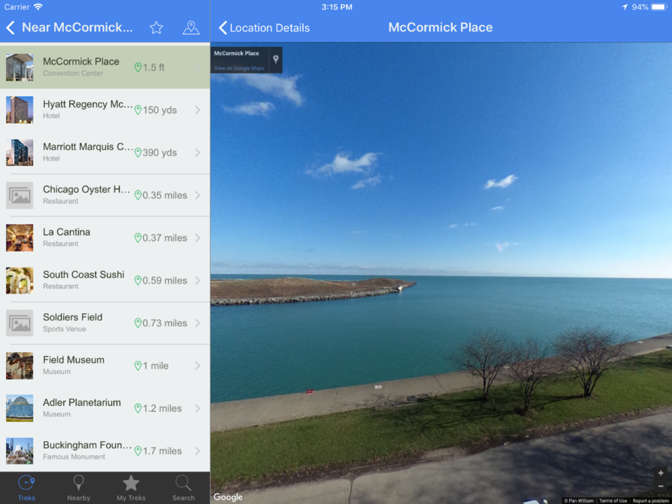This screenshot has height=504, width=672.
Task: Select the Soldiers Field list title
Action: tap(73, 317)
